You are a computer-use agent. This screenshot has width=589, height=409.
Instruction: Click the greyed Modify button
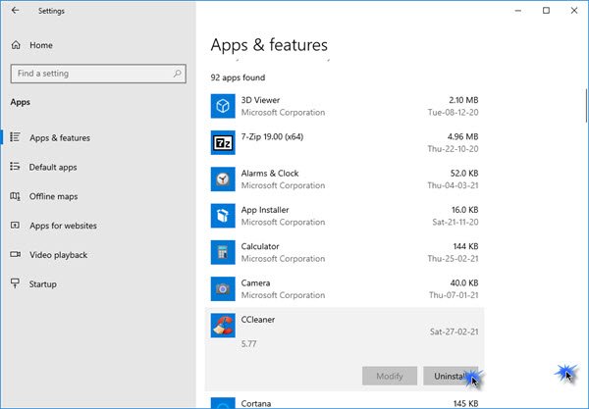point(389,376)
